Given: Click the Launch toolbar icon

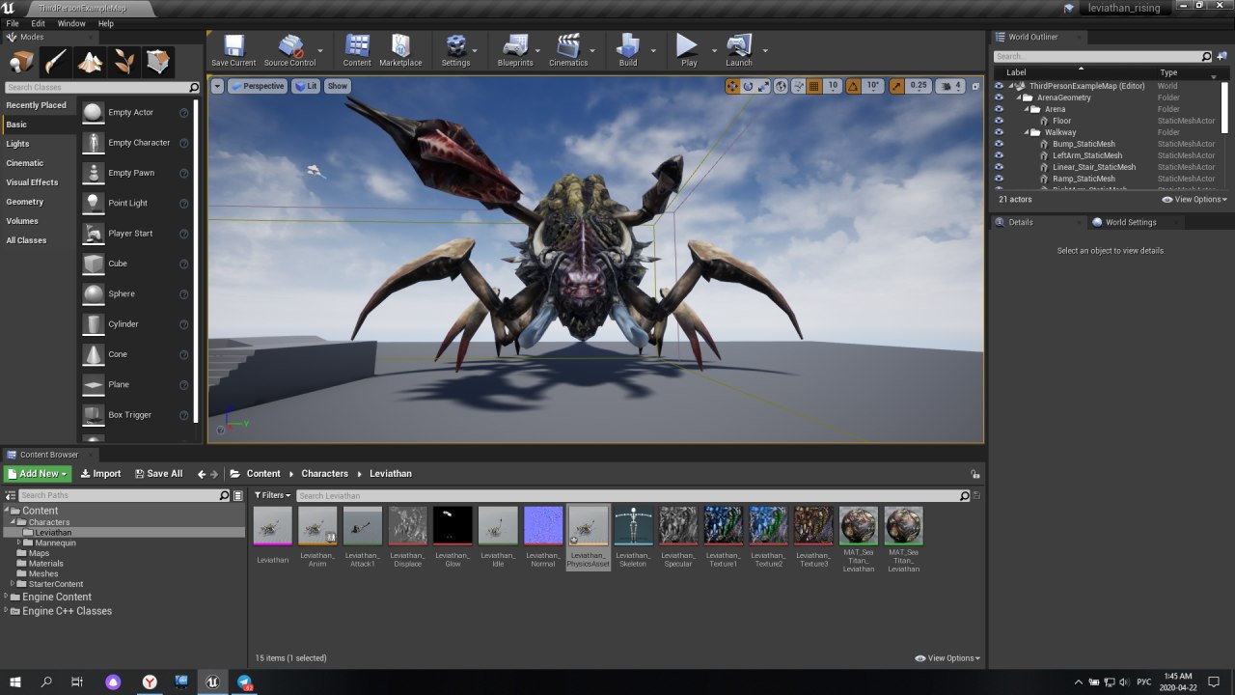Looking at the screenshot, I should tap(739, 50).
